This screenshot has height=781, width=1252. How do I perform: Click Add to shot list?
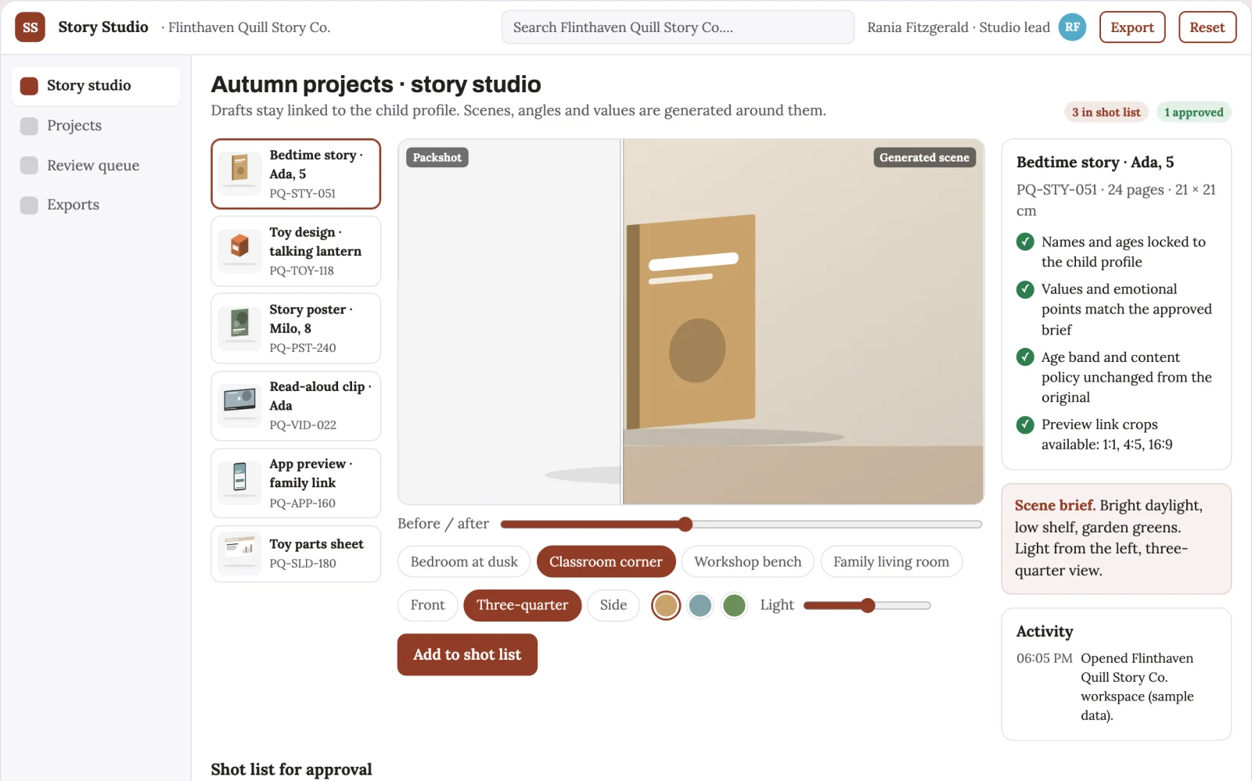pyautogui.click(x=467, y=654)
